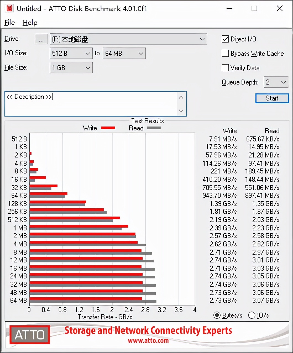293x353 pixels.
Task: Click the 17.53 MB/s write value
Action: (x=221, y=147)
